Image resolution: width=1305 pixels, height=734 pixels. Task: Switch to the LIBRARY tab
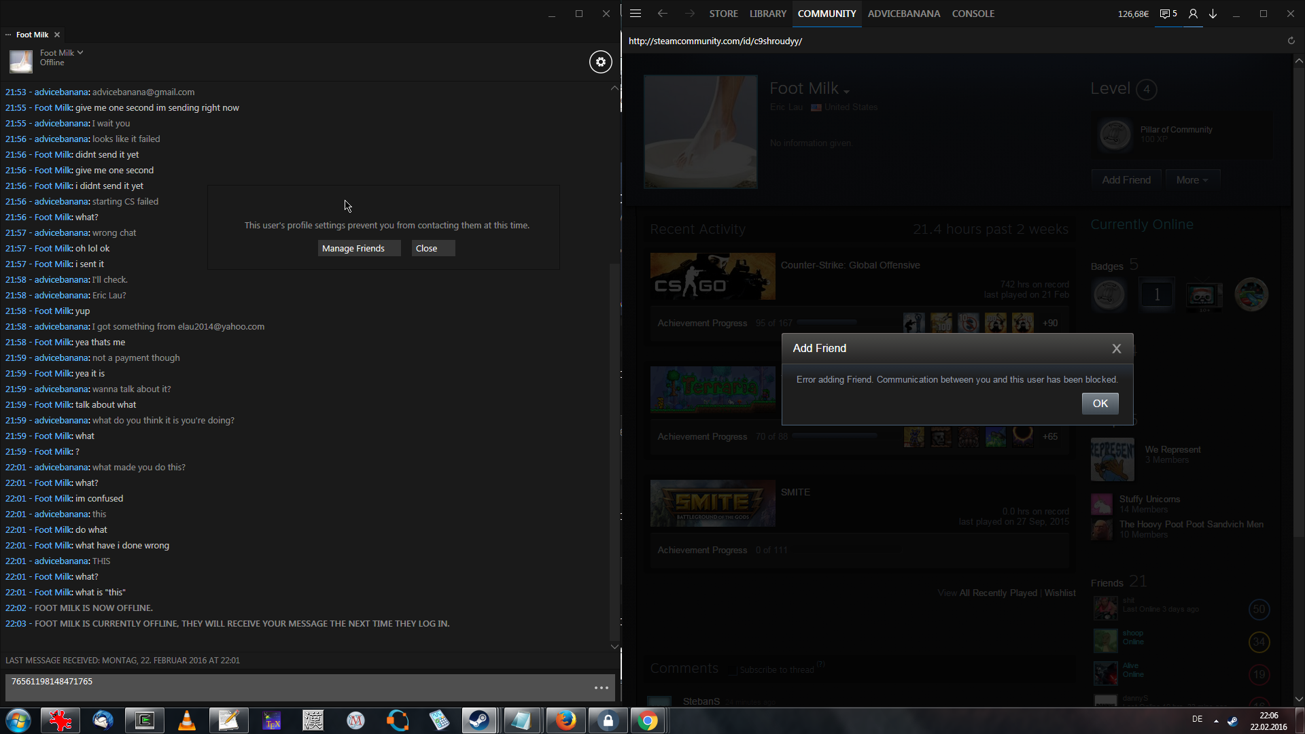(767, 14)
